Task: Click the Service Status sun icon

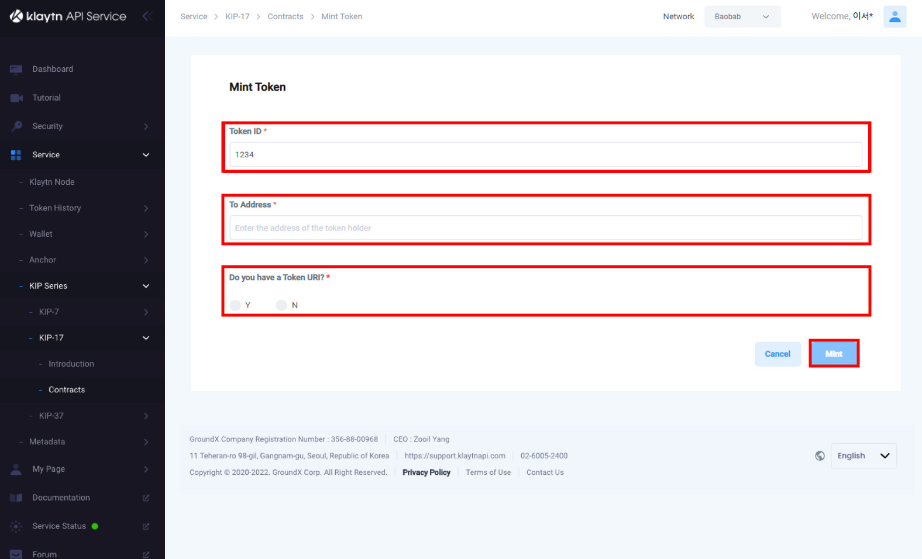Action: click(16, 526)
